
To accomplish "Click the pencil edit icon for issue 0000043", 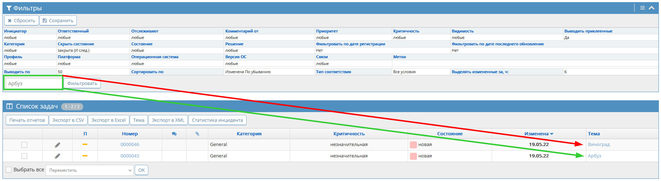I will click(57, 156).
